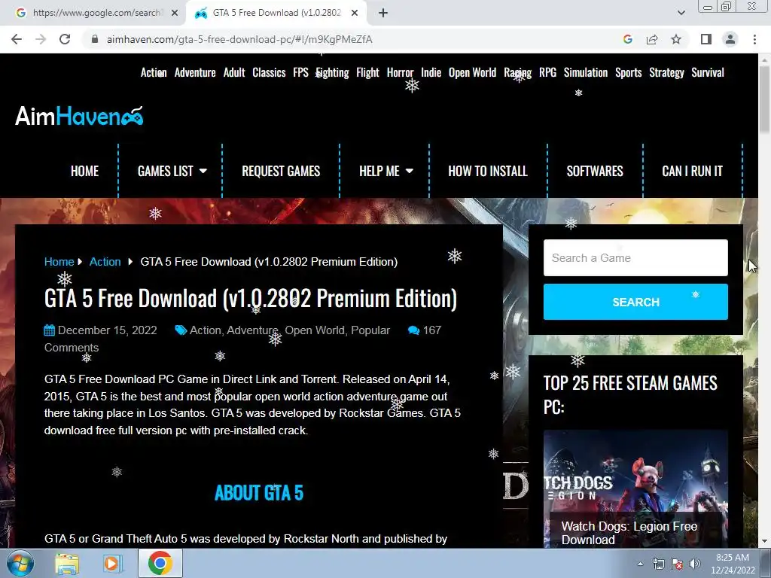The image size is (771, 578).
Task: Open the Sports category
Action: (x=628, y=73)
